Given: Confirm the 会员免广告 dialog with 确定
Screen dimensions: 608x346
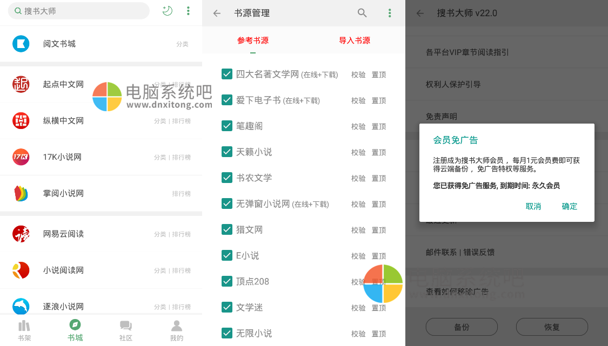Looking at the screenshot, I should (x=569, y=207).
